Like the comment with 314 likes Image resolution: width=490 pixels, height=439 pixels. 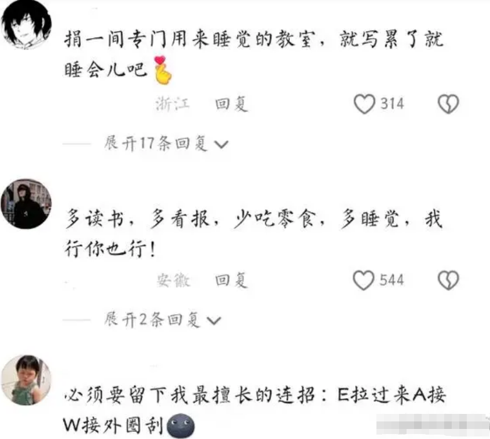pos(364,103)
